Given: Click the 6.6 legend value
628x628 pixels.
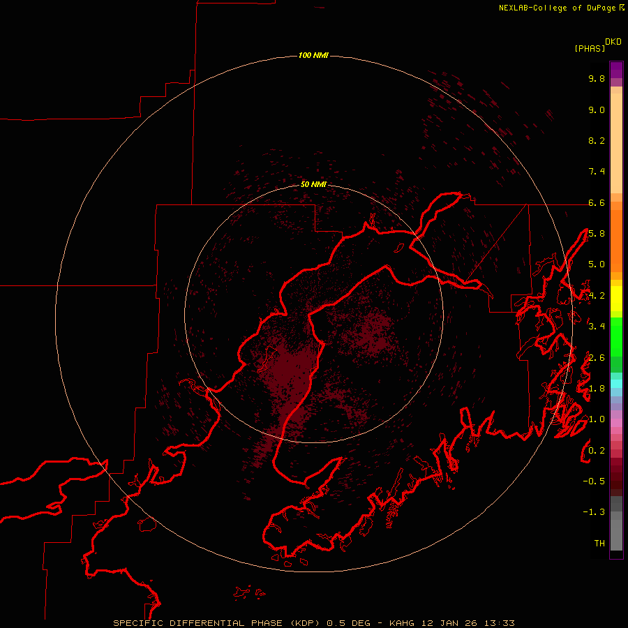Looking at the screenshot, I should pyautogui.click(x=597, y=202).
